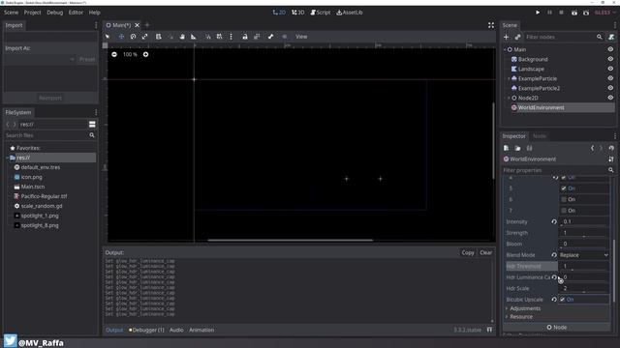620x348 pixels.
Task: Activate the Rotate Mode tool
Action: [x=134, y=37]
